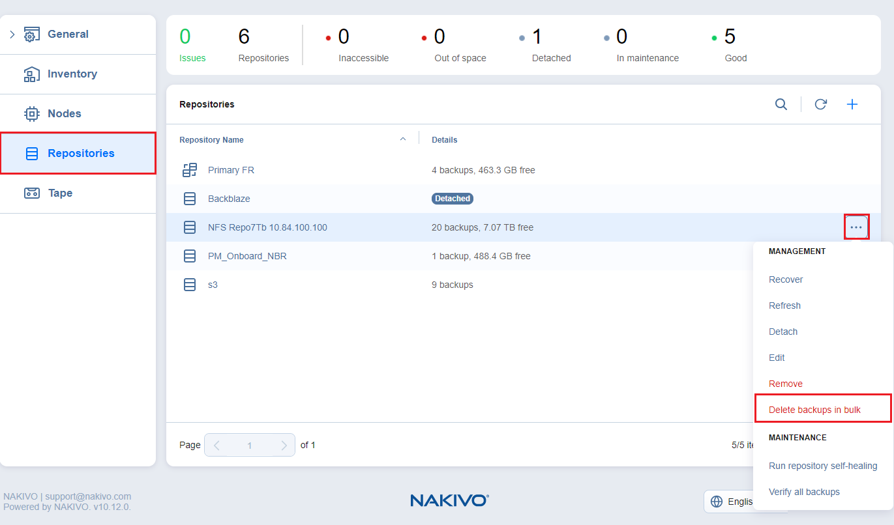Click the search magnifier icon in Repositories

pyautogui.click(x=781, y=104)
